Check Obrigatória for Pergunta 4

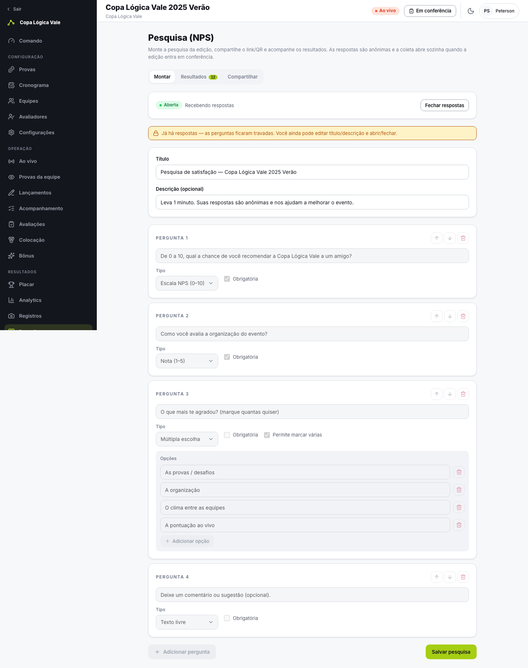[227, 618]
